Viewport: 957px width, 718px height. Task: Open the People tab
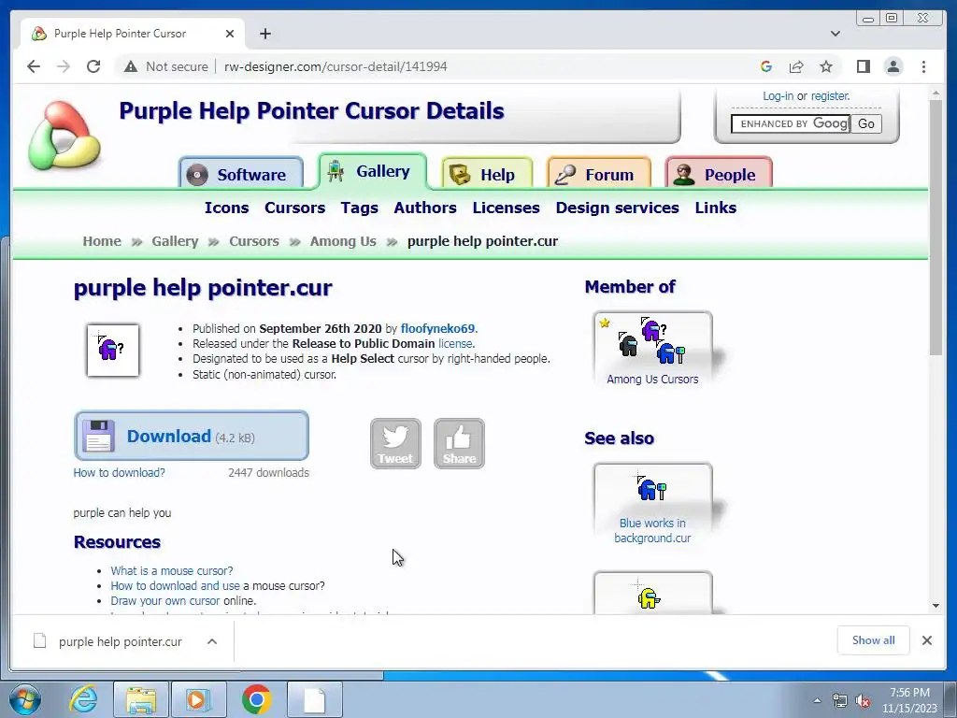click(719, 174)
